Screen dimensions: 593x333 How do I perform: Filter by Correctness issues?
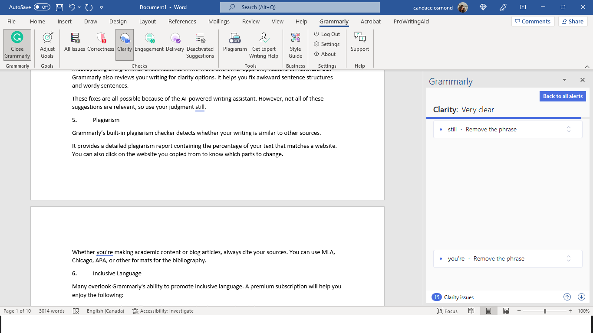101,42
